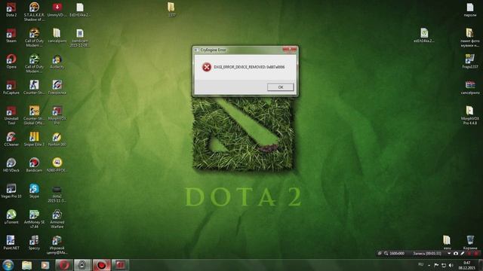Open the Корзина recycle bin

coord(470,242)
